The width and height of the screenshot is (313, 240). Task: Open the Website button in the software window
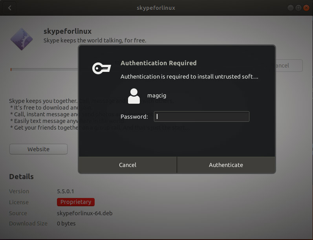(x=38, y=149)
